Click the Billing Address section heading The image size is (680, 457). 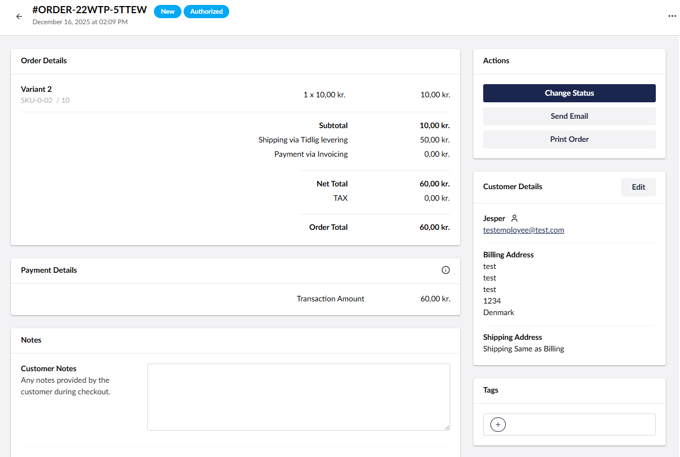point(508,255)
